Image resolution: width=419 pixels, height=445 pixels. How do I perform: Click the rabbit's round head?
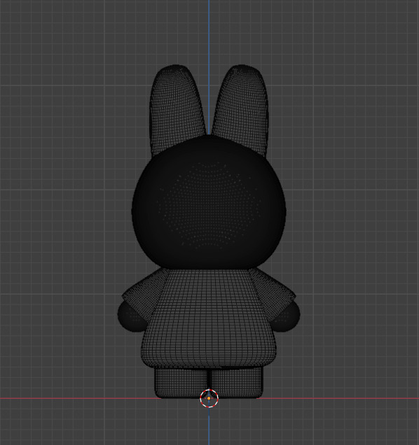tap(209, 202)
